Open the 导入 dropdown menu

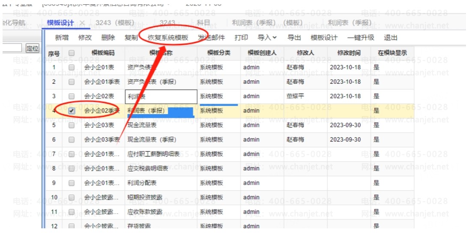point(267,38)
